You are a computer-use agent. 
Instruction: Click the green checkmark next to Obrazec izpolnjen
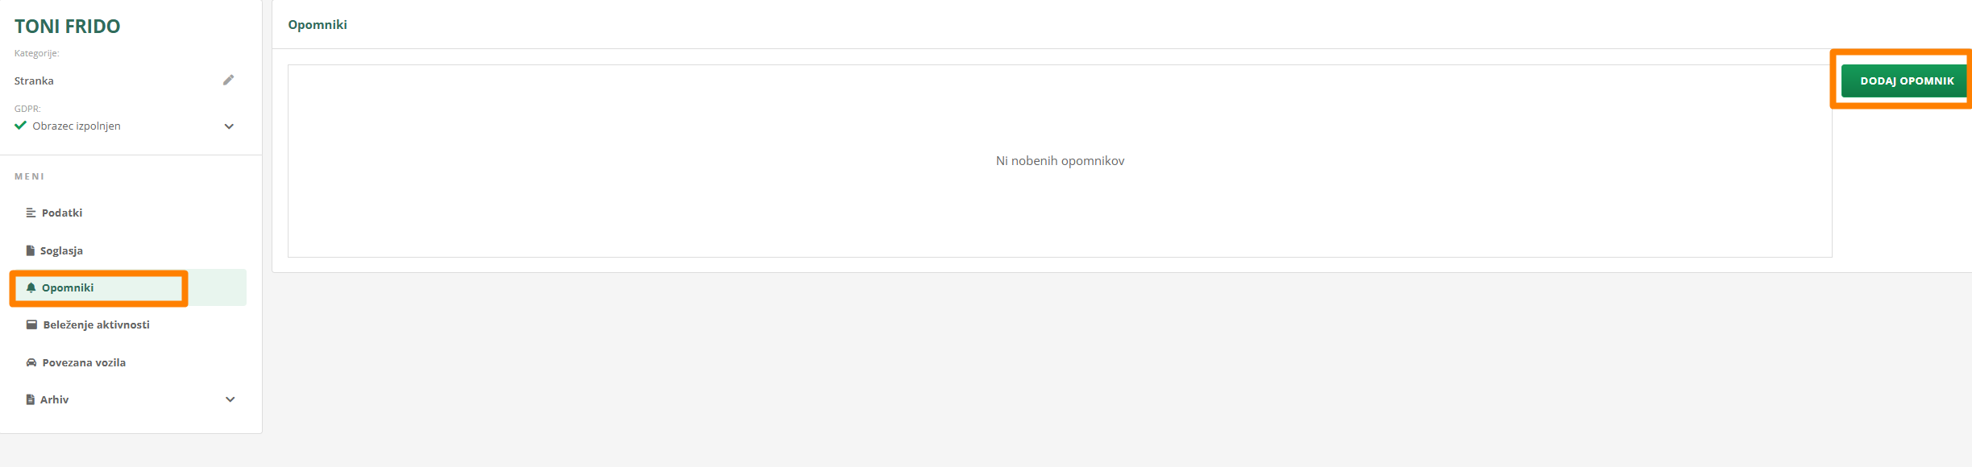click(21, 126)
